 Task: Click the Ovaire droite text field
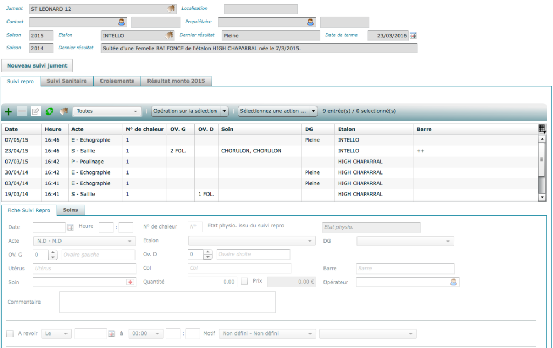point(253,255)
